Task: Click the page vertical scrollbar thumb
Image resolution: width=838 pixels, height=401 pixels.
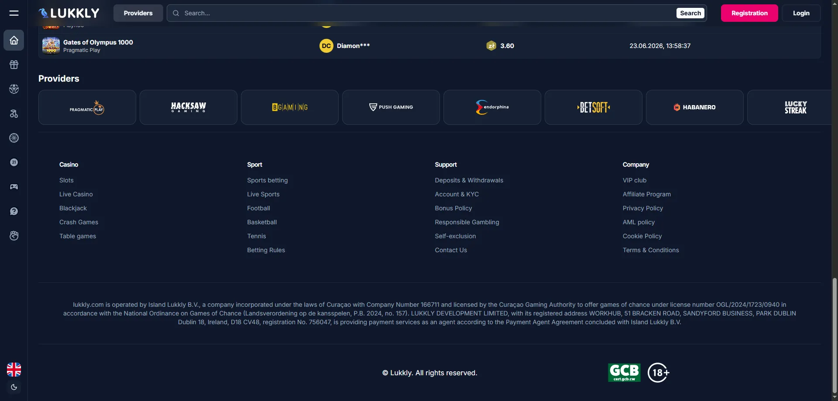Action: pos(835,335)
